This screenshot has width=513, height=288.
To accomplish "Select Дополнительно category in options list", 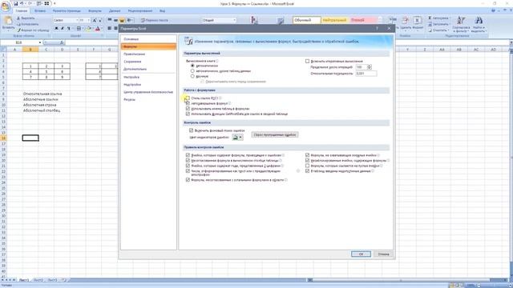I will (148, 70).
